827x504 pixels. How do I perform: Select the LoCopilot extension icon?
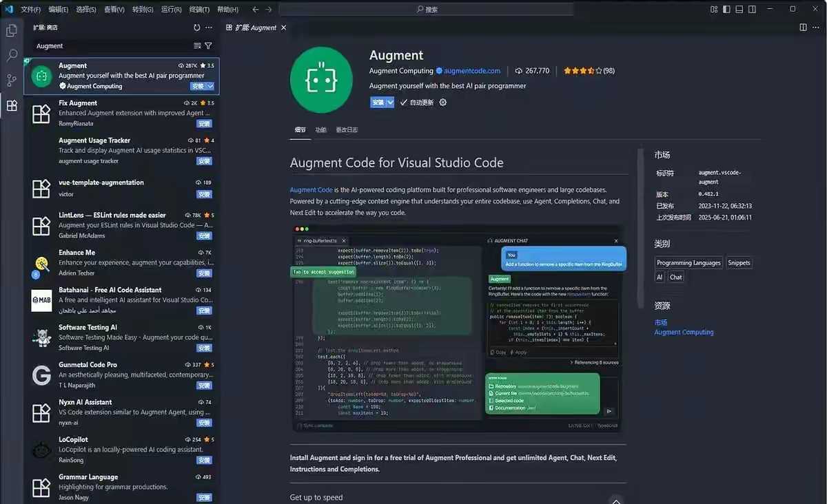[41, 450]
